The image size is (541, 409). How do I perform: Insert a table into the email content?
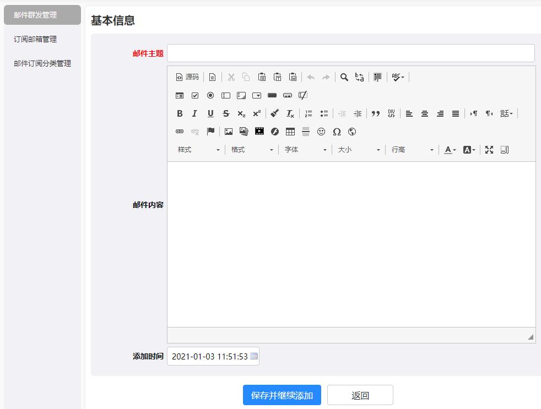click(290, 132)
